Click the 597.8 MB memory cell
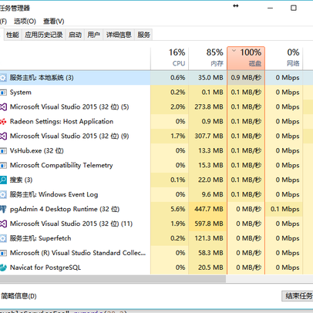Viewport: 313px width, 313px height. tap(208, 224)
